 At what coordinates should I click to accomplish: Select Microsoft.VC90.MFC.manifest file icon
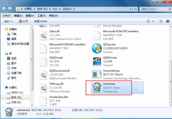point(43,49)
